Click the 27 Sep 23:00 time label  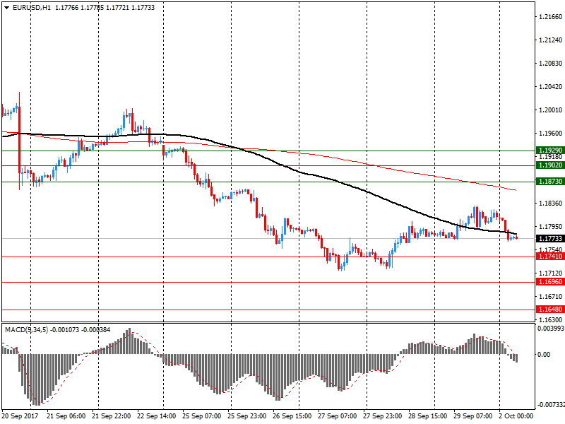click(x=383, y=416)
